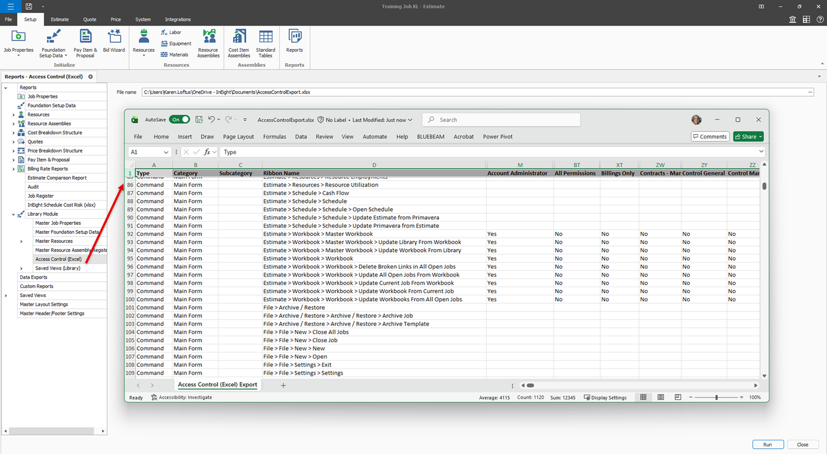Open the Formulas menu in Excel

coord(274,137)
